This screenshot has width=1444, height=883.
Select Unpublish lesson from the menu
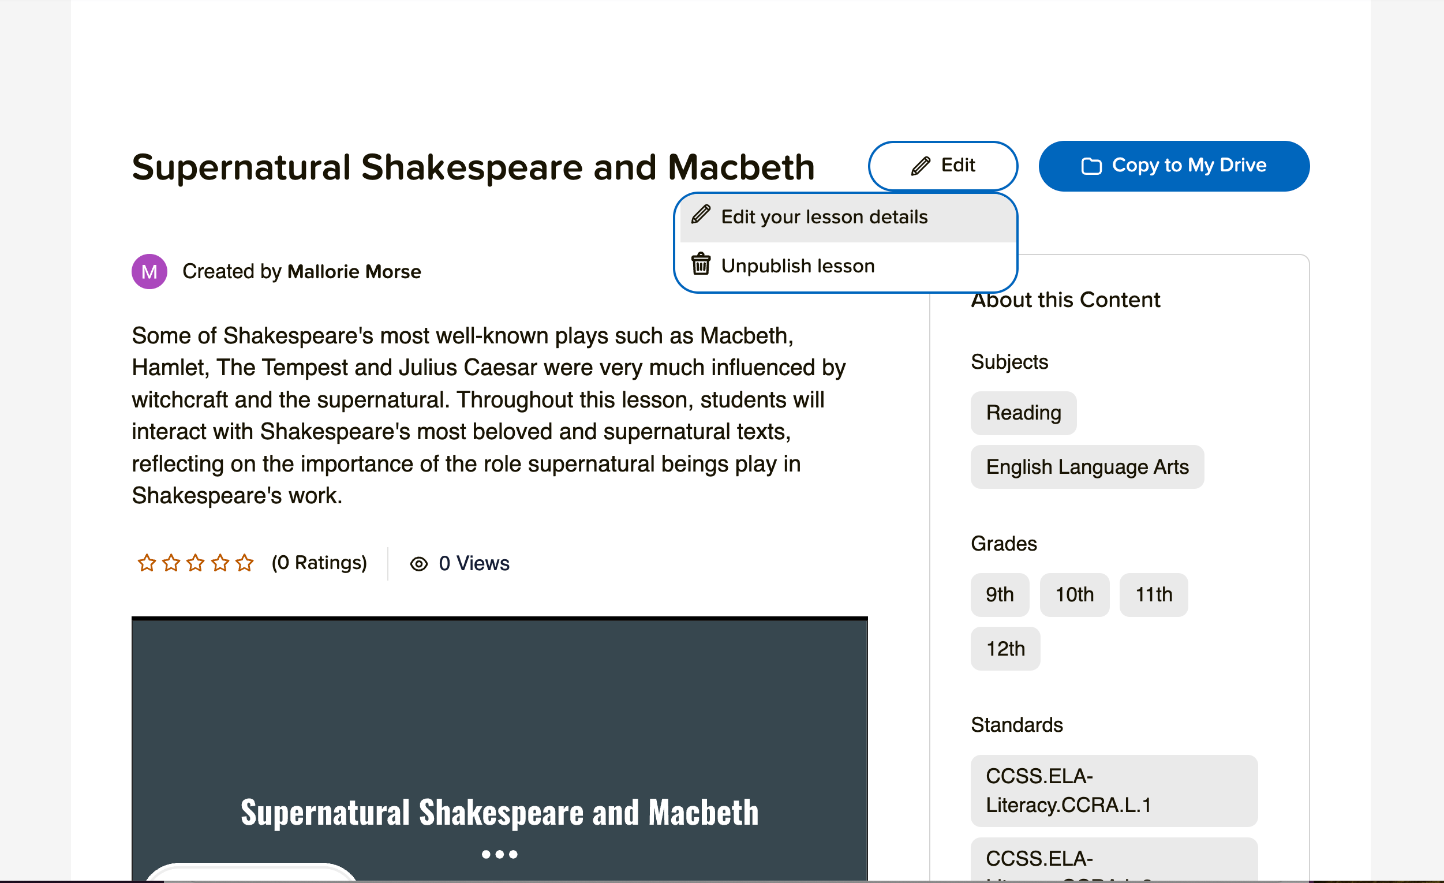(847, 266)
